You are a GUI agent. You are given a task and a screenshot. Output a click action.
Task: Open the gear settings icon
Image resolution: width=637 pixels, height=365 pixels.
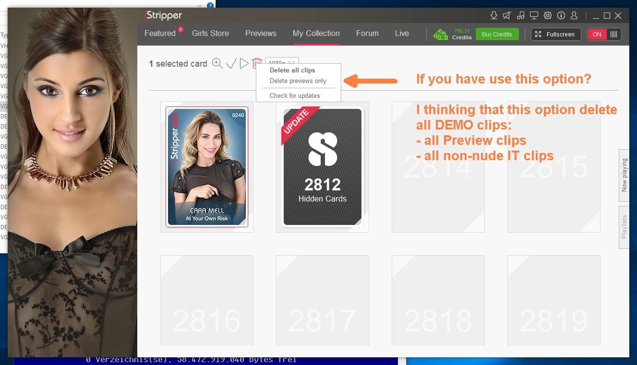(548, 16)
